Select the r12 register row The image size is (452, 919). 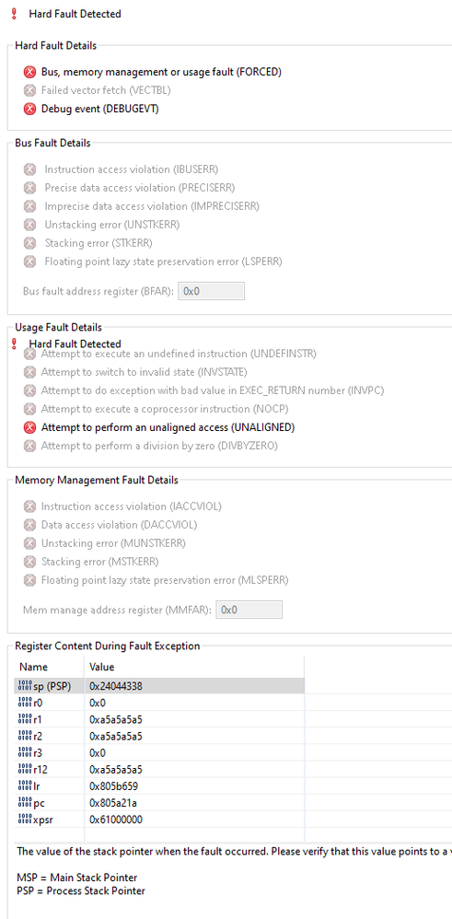159,770
